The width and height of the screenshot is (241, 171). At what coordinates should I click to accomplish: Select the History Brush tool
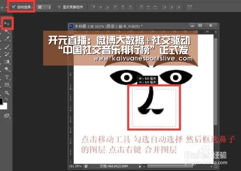coord(7,54)
